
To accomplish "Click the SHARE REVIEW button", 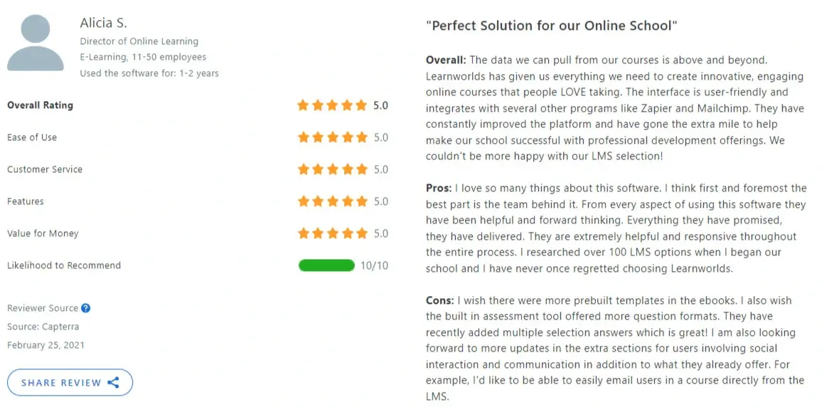I will (70, 382).
